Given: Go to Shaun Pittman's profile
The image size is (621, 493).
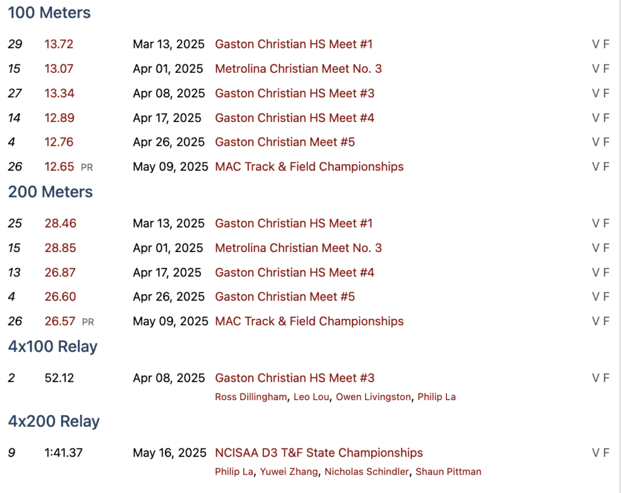Looking at the screenshot, I should (x=449, y=472).
